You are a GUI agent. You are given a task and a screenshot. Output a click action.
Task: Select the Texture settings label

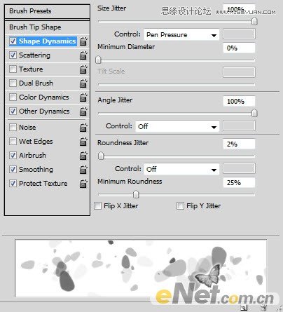(x=31, y=69)
